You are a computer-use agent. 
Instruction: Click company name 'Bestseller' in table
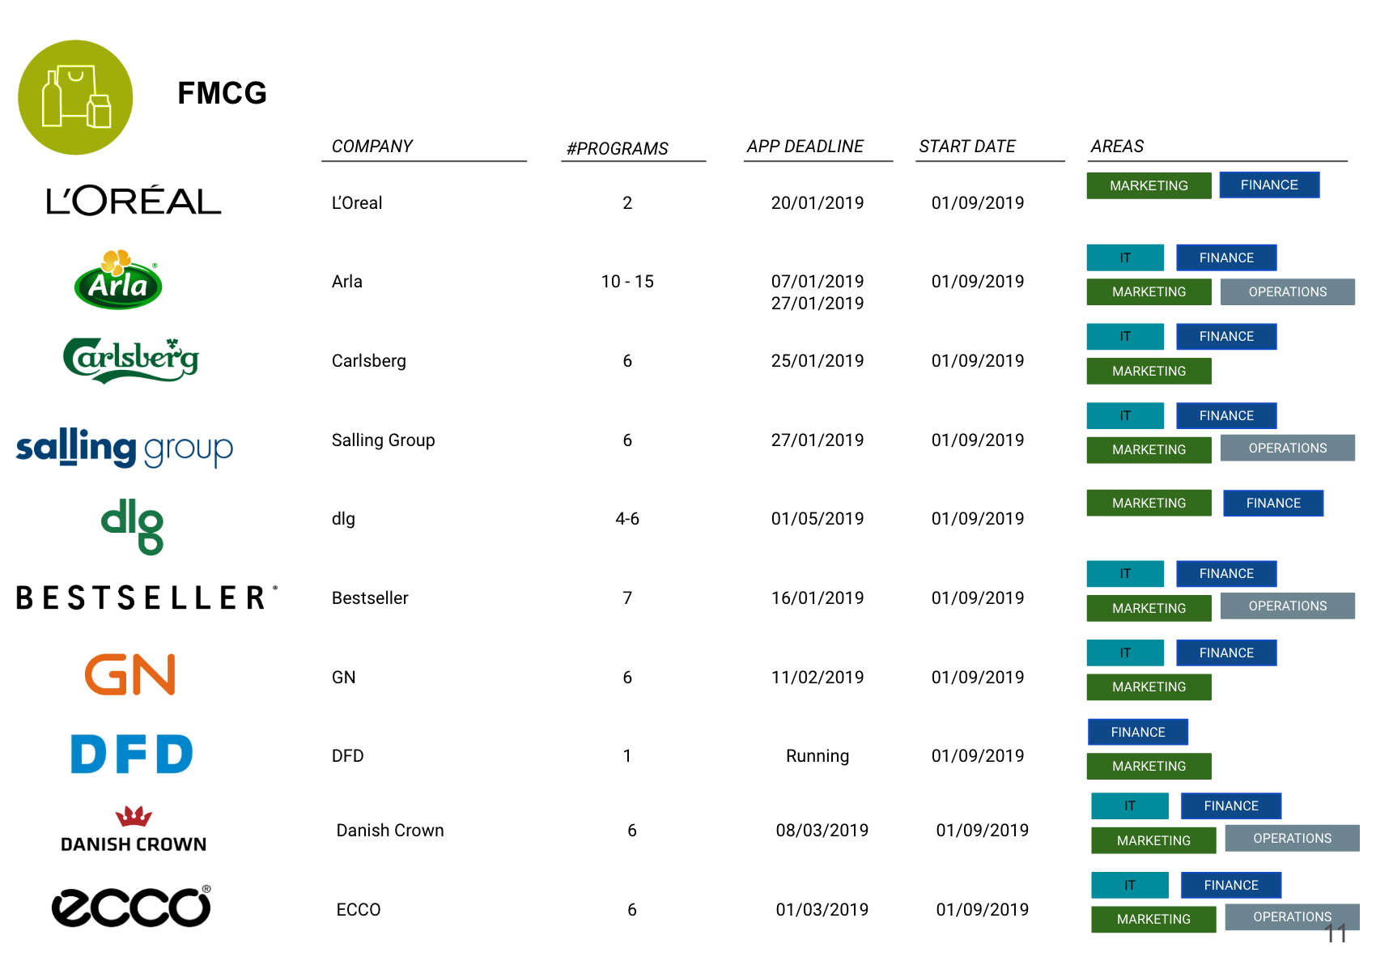[370, 598]
